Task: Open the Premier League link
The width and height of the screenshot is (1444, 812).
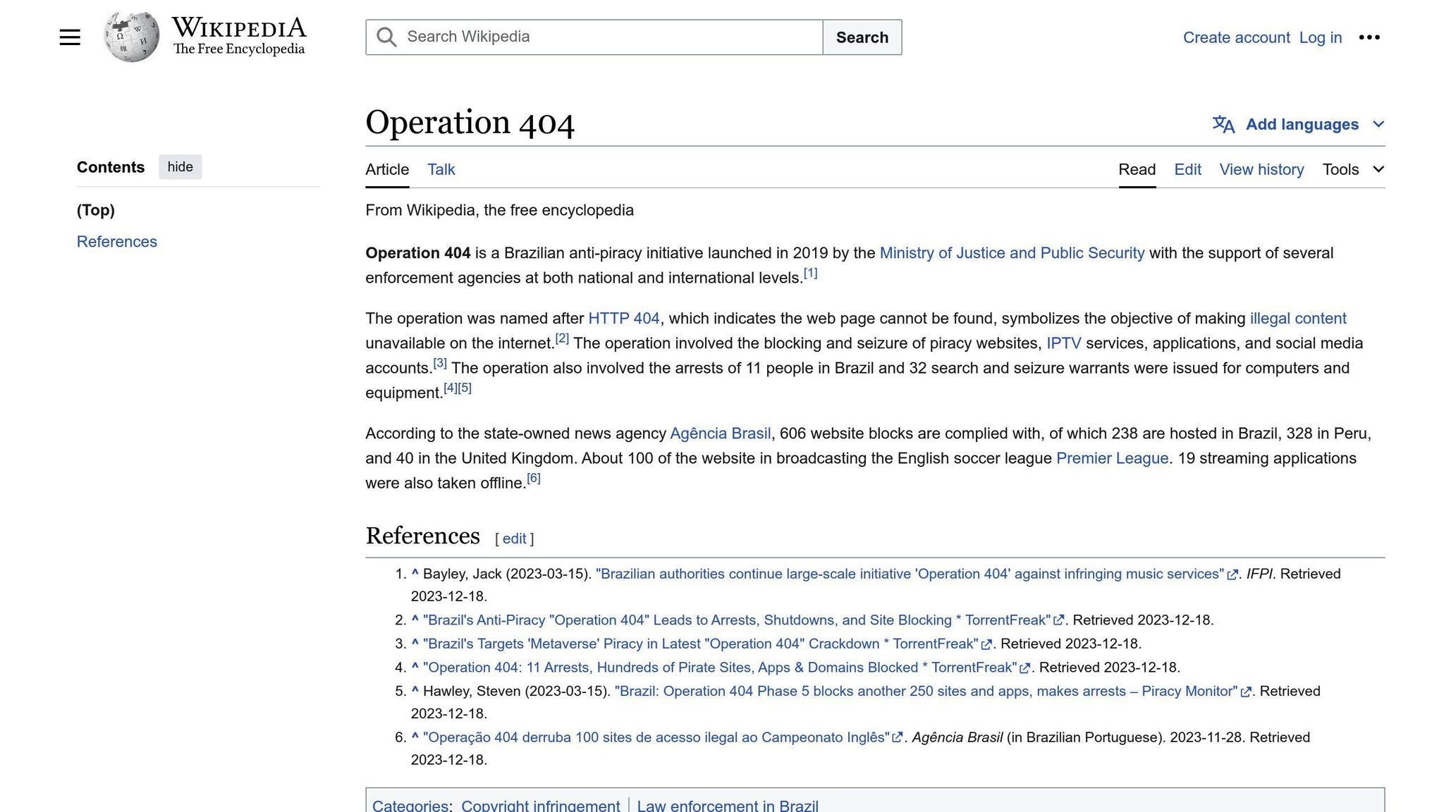Action: pos(1112,458)
